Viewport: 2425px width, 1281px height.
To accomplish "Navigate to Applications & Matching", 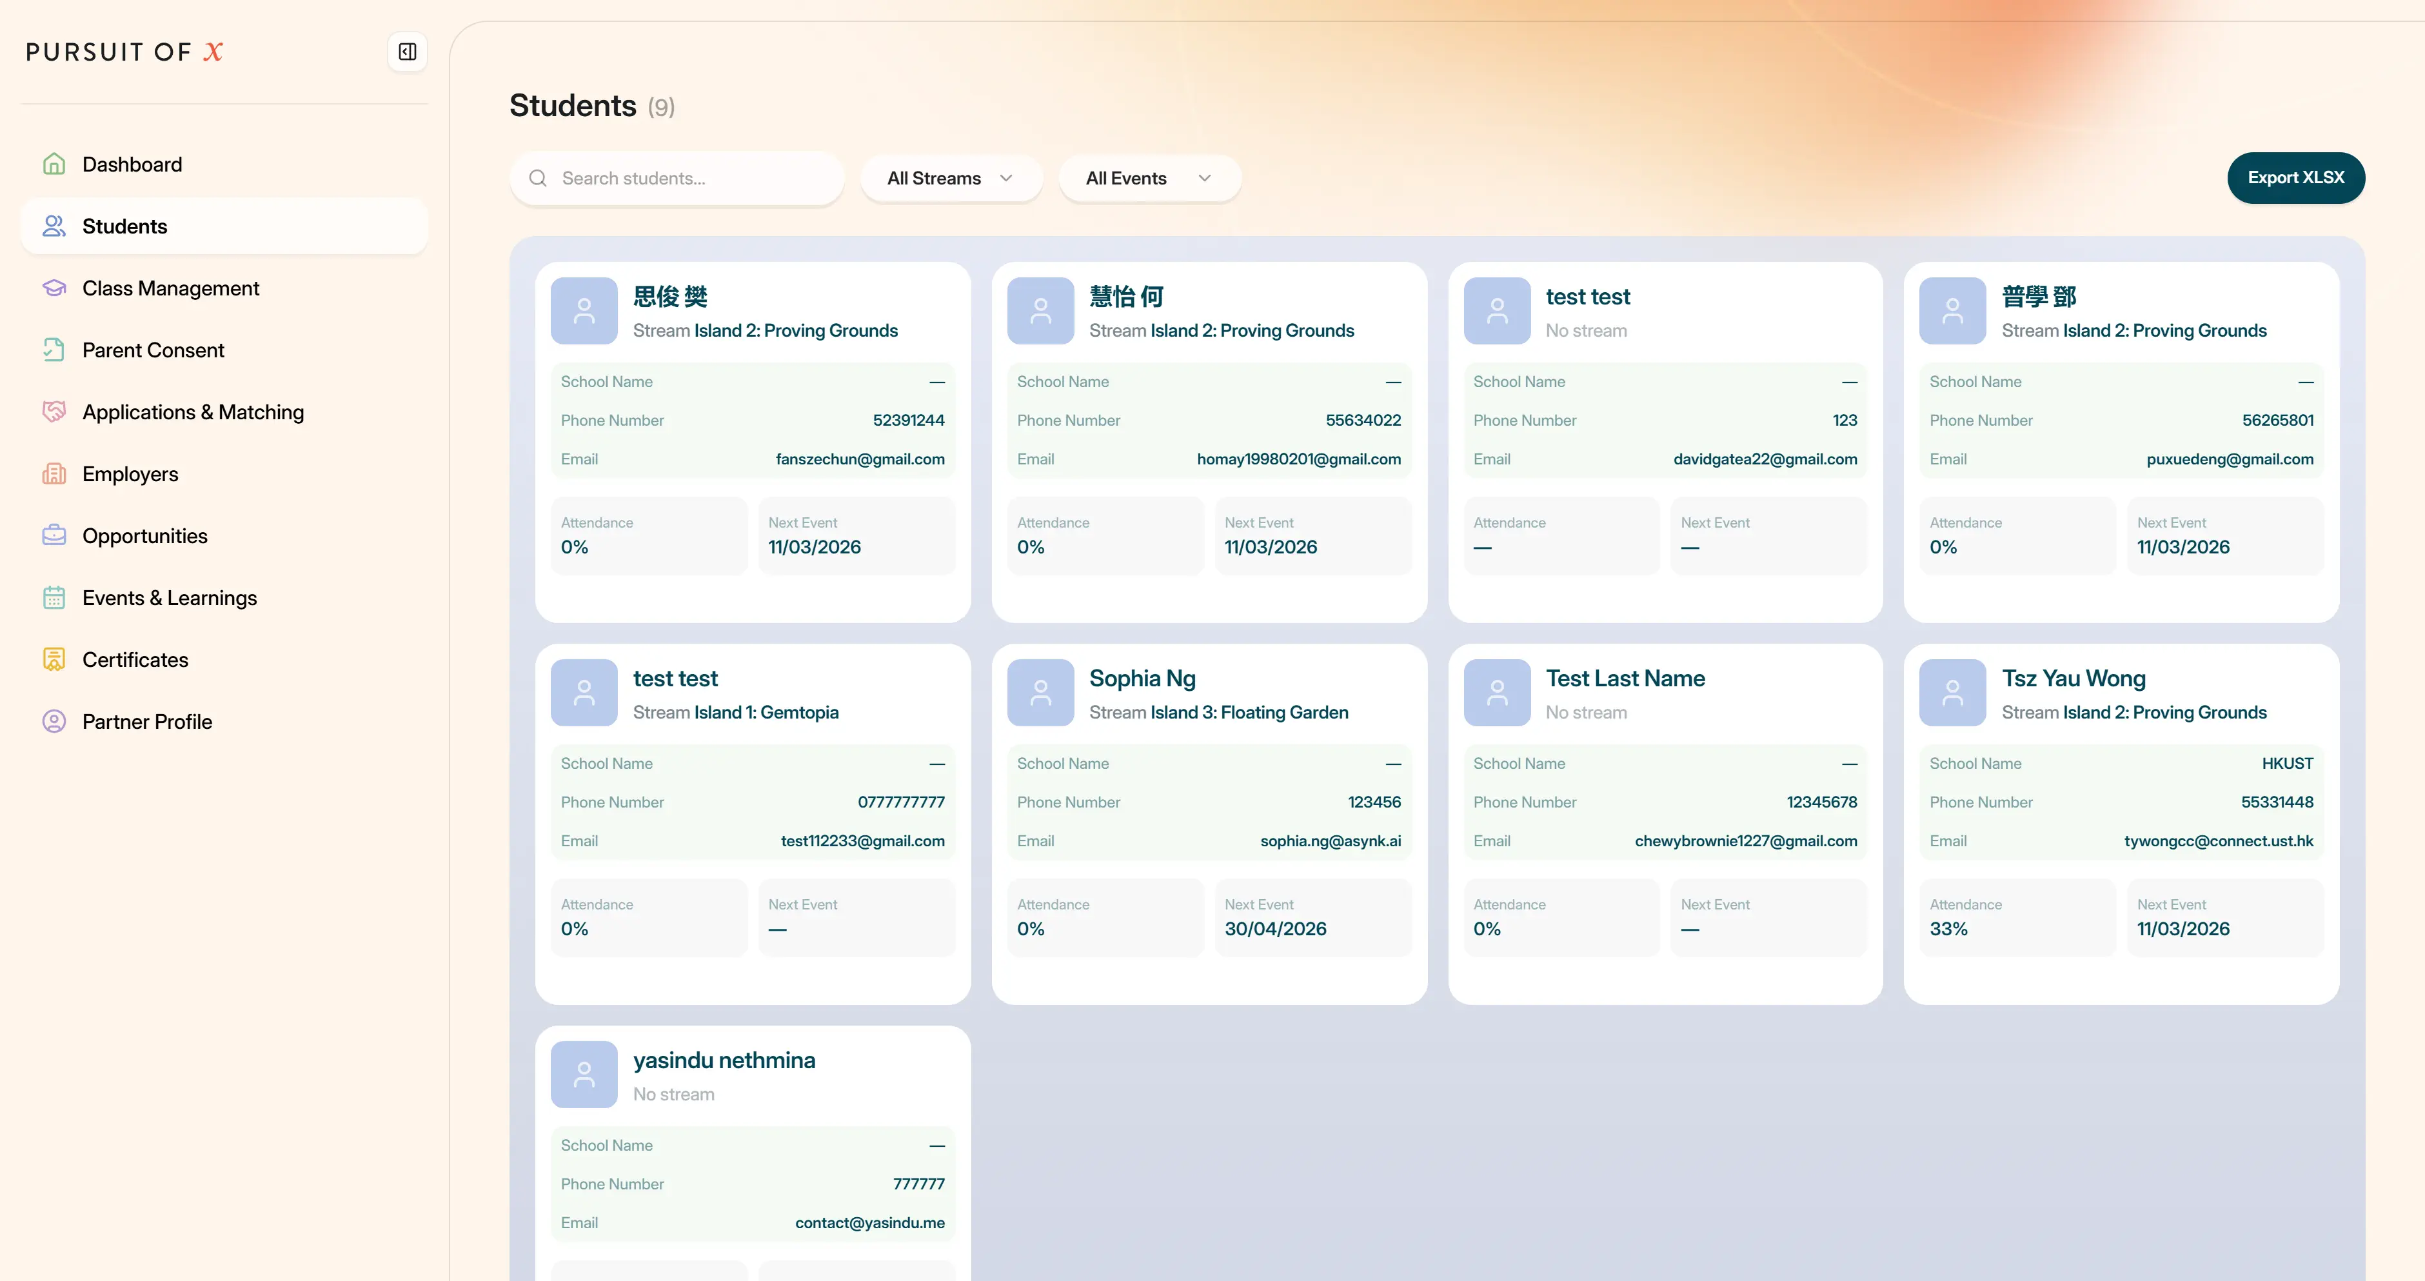I will (x=224, y=412).
